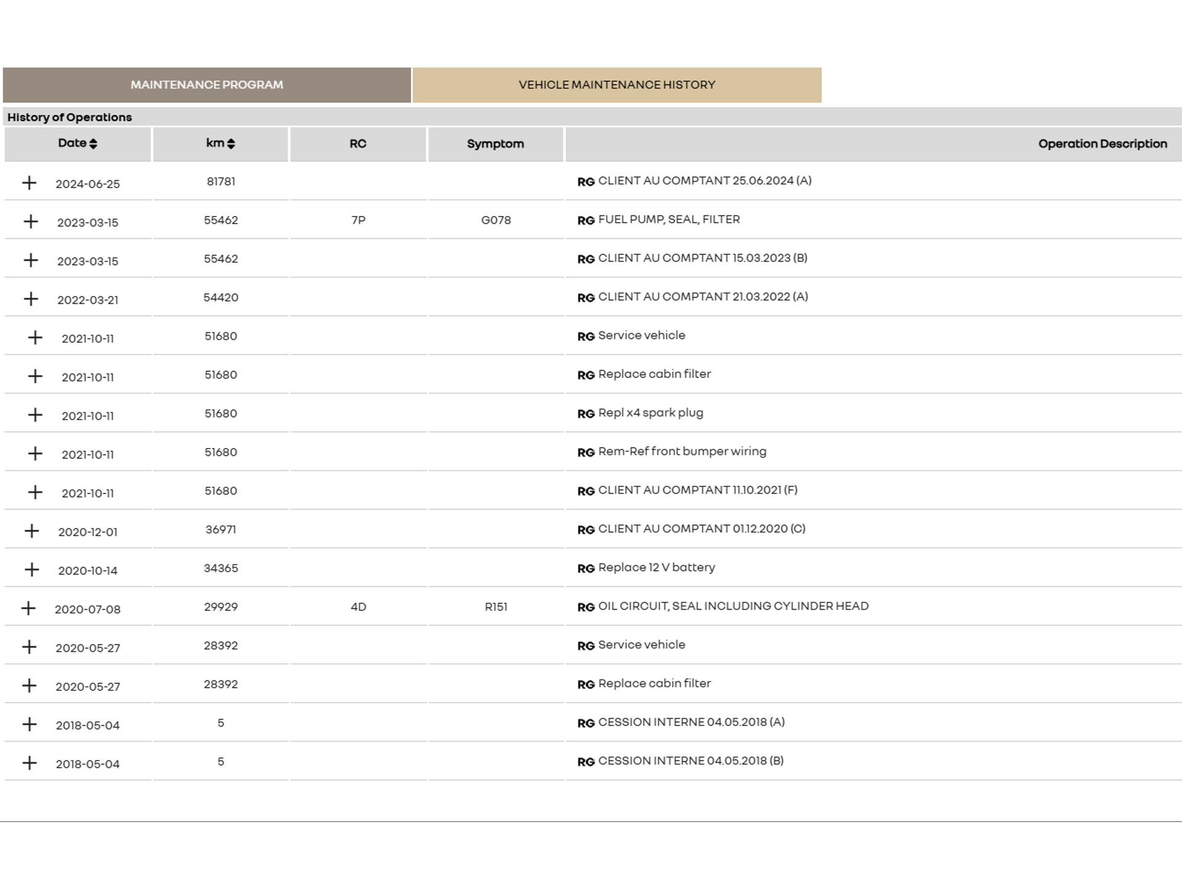Click plus icon for Rem-Ref front bumper wiring
Screen dimensions: 1182x886
[x=35, y=453]
